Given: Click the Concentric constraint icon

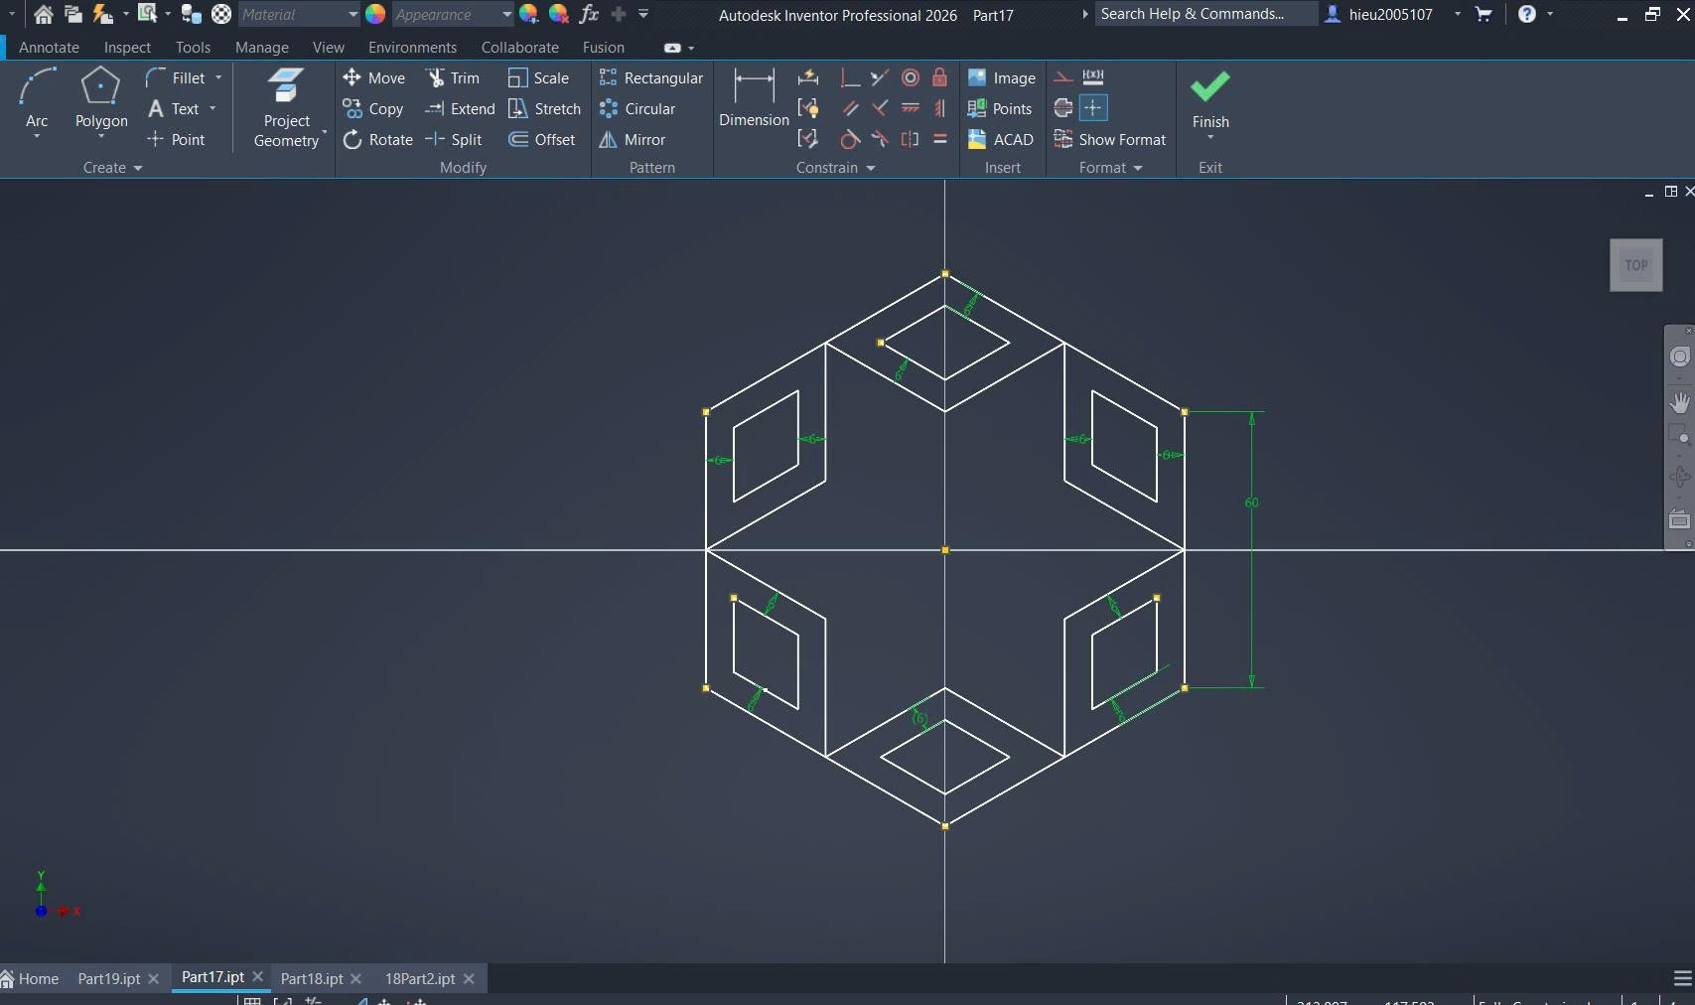Looking at the screenshot, I should pyautogui.click(x=910, y=77).
